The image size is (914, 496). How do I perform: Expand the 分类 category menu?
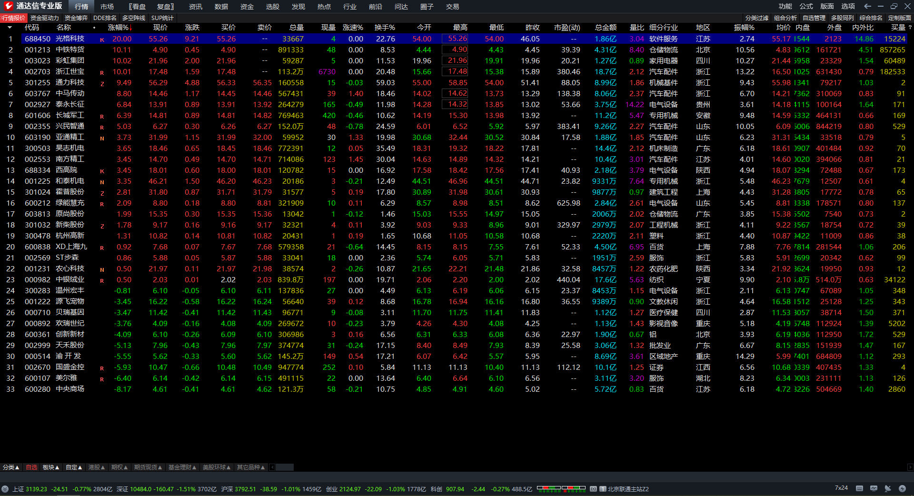[11, 467]
